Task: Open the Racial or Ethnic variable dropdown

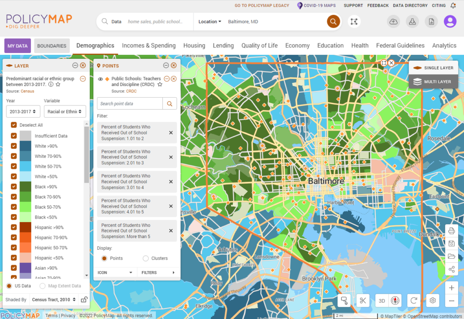Action: [x=65, y=112]
